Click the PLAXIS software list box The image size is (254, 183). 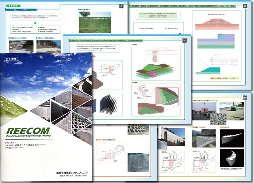point(158,15)
